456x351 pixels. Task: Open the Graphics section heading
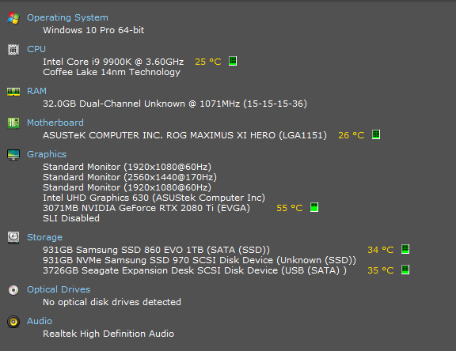point(47,154)
